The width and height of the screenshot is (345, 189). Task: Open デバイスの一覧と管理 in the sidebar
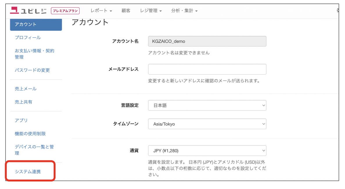point(34,150)
